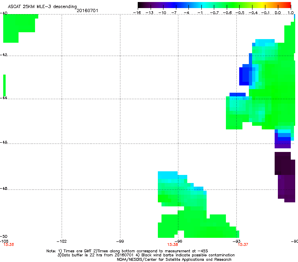Click the red time stamp below -96

[172, 245]
